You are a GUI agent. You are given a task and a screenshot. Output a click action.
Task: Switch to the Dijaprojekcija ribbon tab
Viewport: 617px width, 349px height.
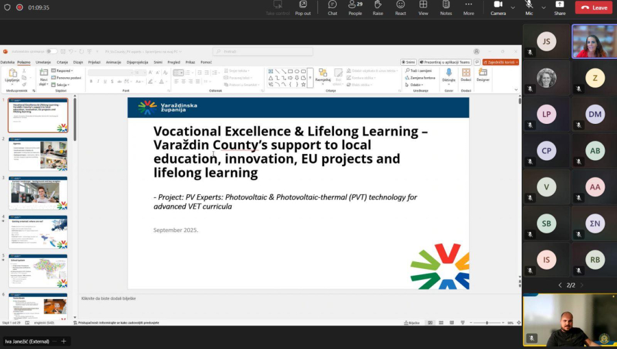tap(137, 62)
